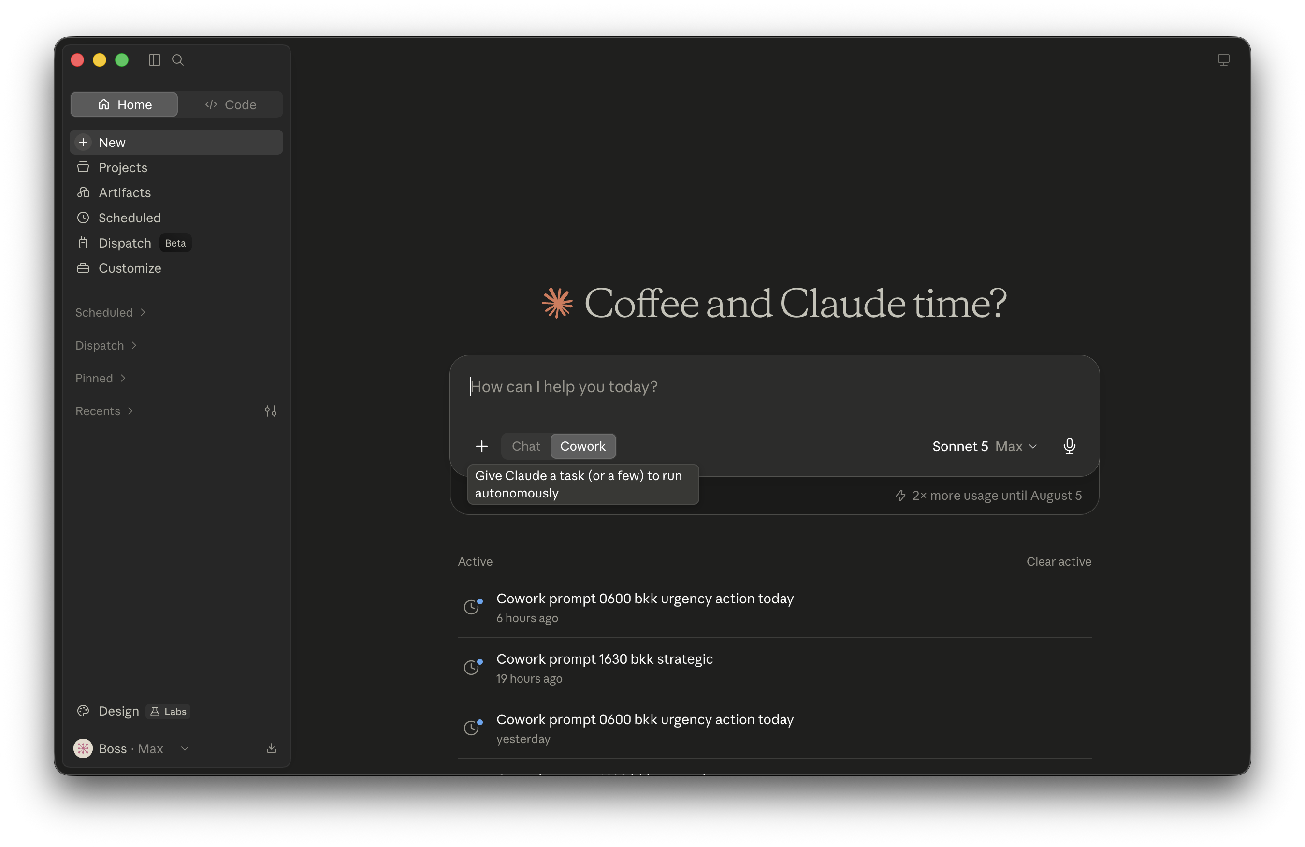Screen dimensions: 1305x847
Task: Open the Sonnet 5 Max model dropdown
Action: 985,446
